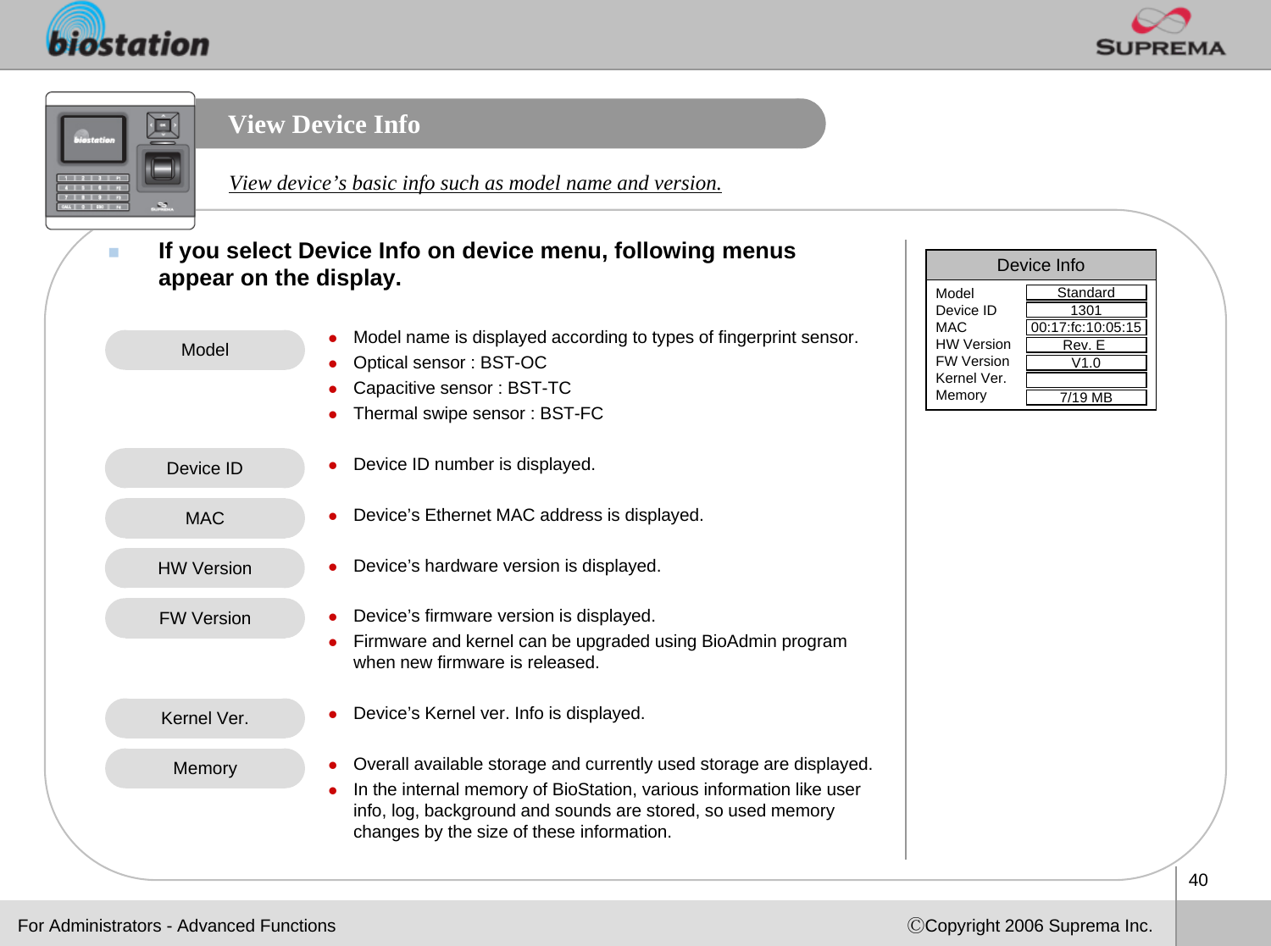Click the Ethernet MAC address description line
Screen dimensions: 1271x946
[x=528, y=515]
